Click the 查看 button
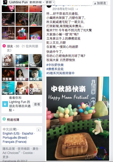 pos(37,104)
